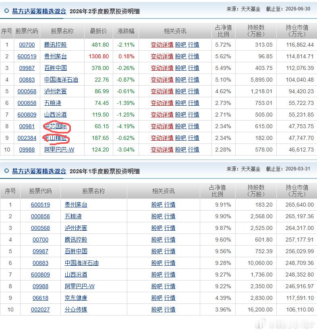Image resolution: width=317 pixels, height=332 pixels.
Task: Open 山西汾酒 name in 1季度 table
Action: tap(76, 275)
